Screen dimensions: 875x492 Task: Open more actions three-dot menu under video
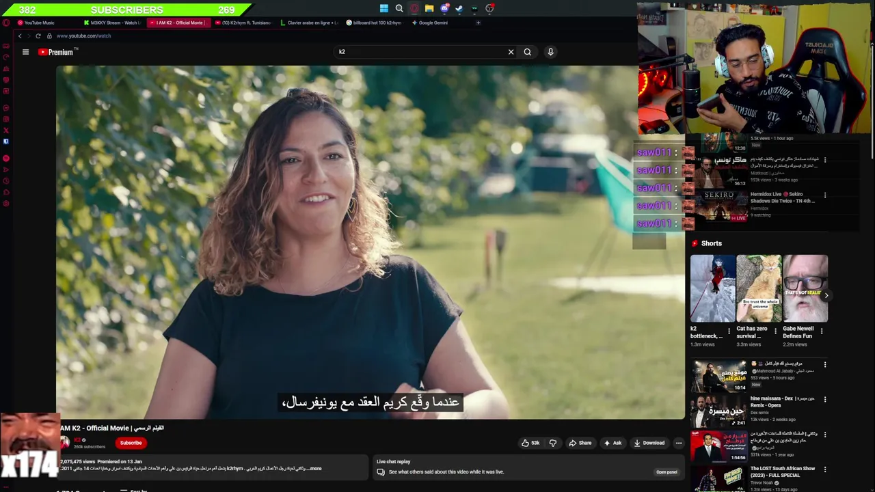679,443
